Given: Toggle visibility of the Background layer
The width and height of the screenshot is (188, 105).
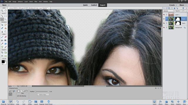Looking at the screenshot, I should click(x=164, y=27).
